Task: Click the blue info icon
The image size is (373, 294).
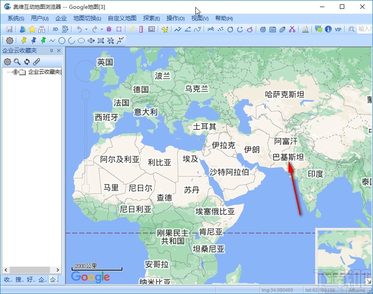Action: click(x=328, y=29)
